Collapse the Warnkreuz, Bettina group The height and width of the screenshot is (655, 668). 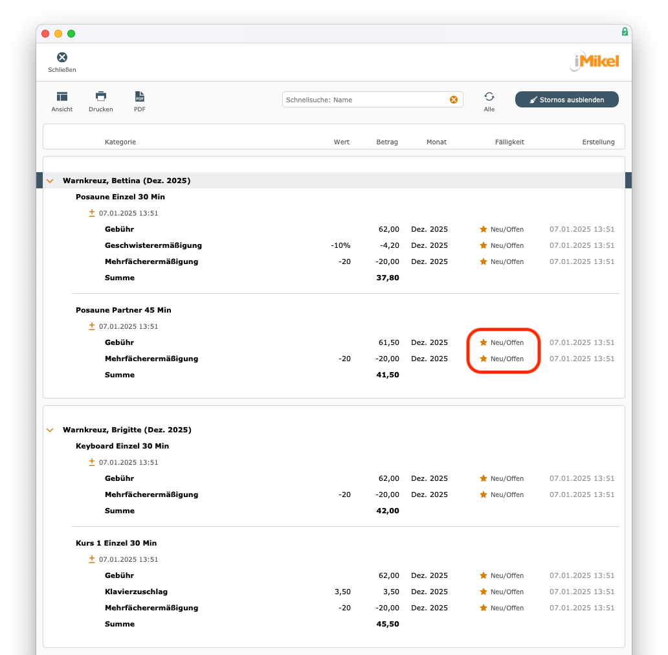(x=50, y=181)
